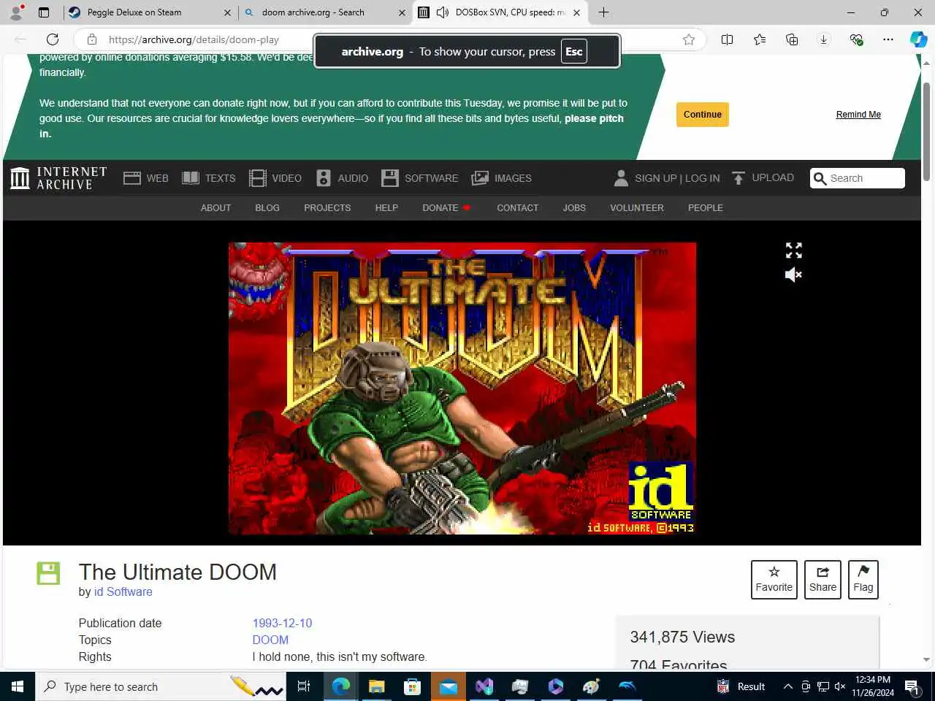Click the Remind Me link
This screenshot has height=701, width=935.
click(858, 115)
